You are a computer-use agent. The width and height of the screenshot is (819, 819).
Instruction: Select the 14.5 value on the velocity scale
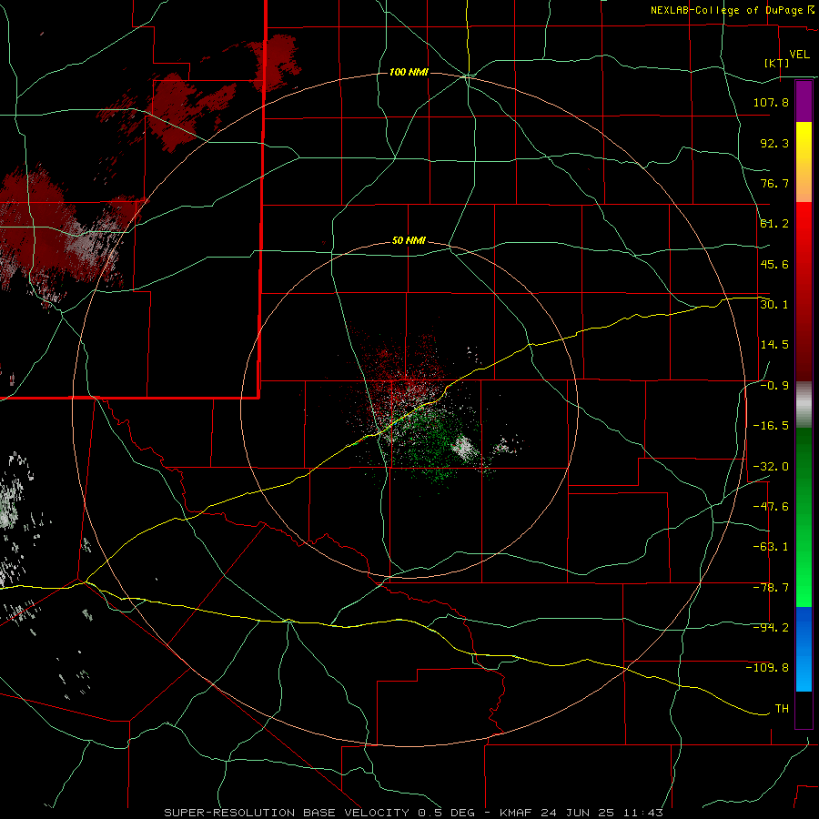pos(774,345)
